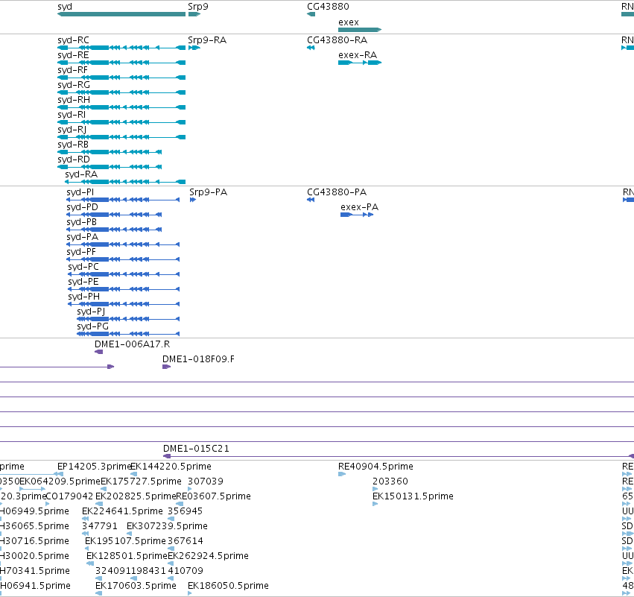Click the Srp9-RA transcript label
The width and height of the screenshot is (634, 597).
207,40
